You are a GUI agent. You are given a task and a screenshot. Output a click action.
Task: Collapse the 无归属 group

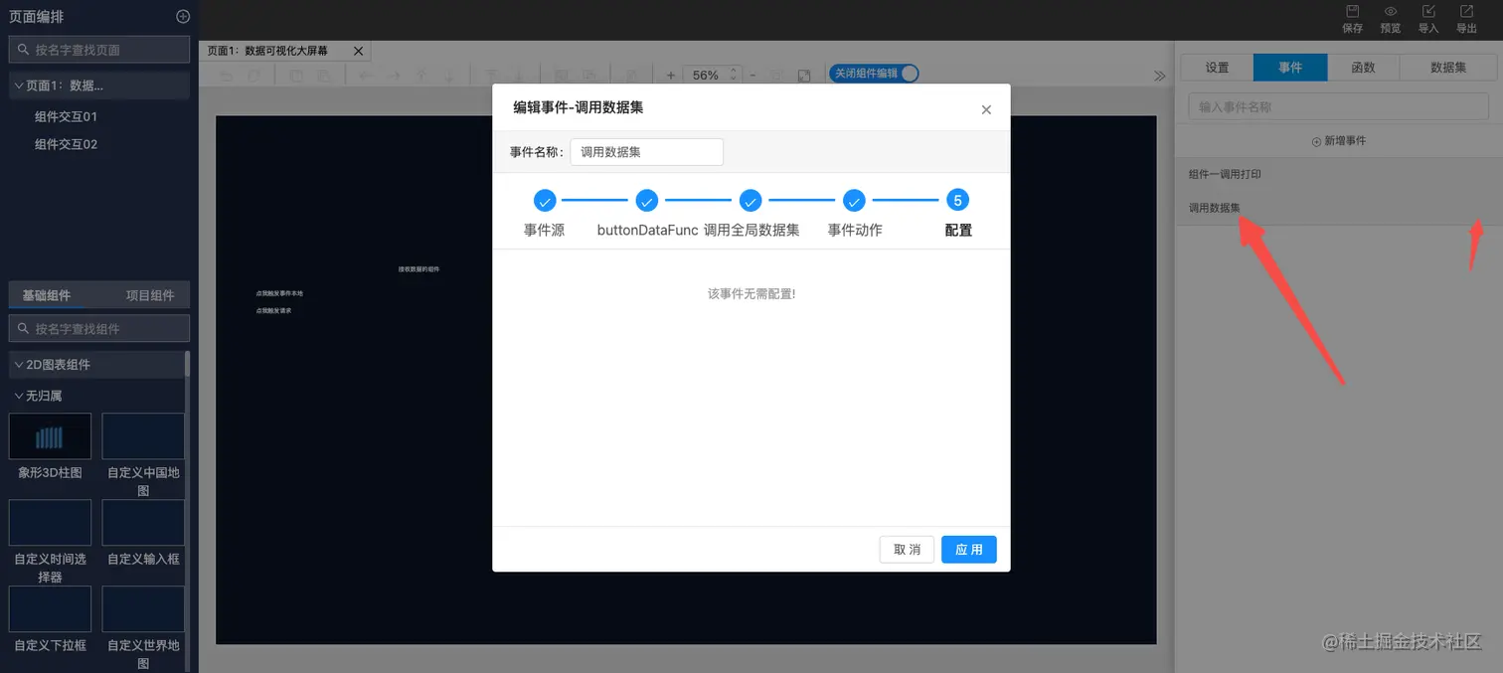tap(19, 396)
